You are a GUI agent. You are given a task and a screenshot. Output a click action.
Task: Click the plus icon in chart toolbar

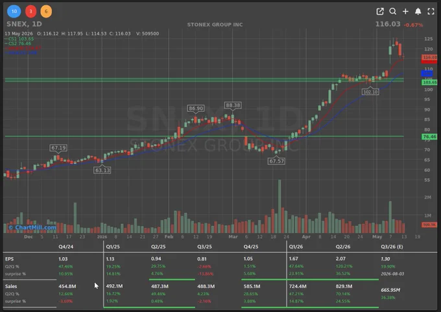pos(405,11)
